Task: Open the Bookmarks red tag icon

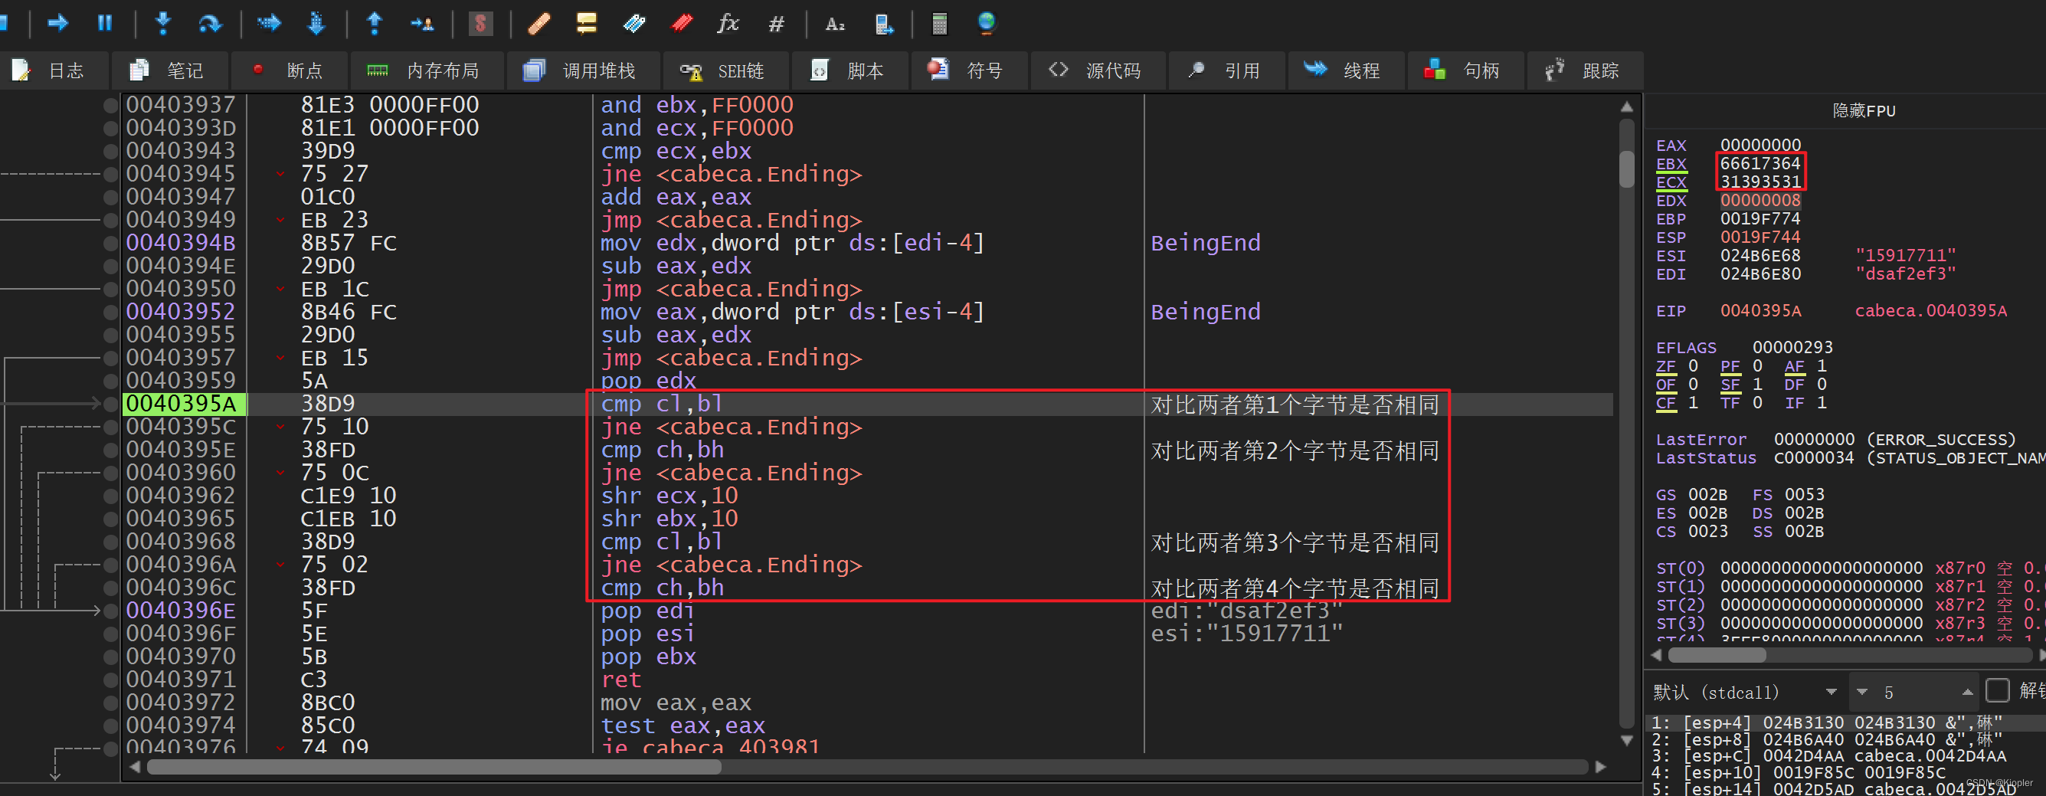Action: click(682, 23)
